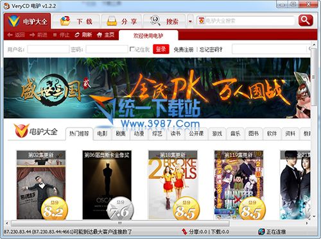Click the 7.6 silver score badge

tap(120, 208)
